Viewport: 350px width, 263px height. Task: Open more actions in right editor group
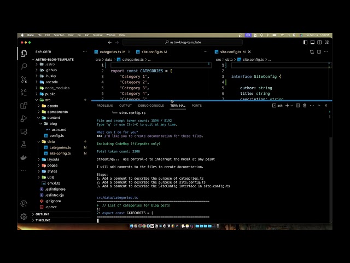[326, 52]
